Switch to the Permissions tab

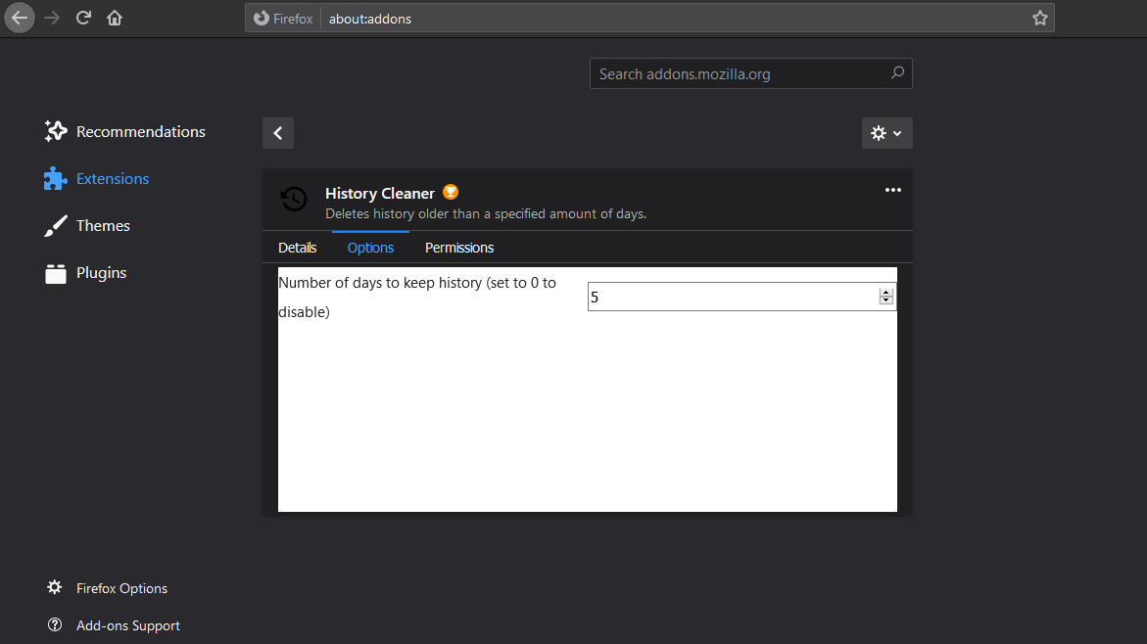point(459,248)
